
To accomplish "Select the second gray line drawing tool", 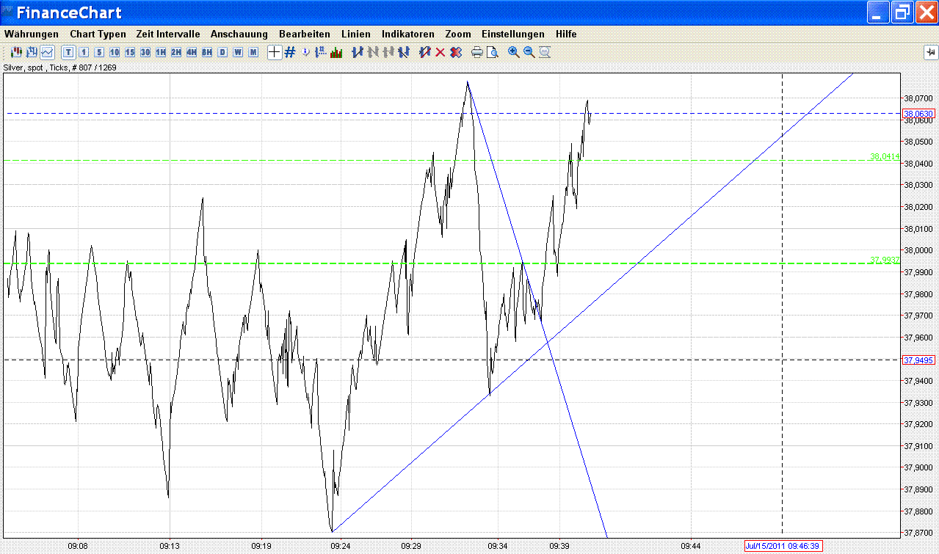I will (x=373, y=52).
